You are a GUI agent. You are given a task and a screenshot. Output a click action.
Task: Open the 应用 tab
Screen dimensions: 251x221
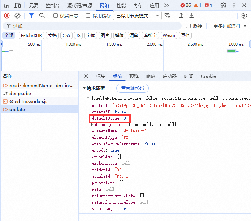155,5
